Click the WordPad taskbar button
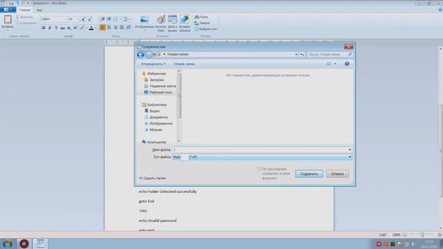 pos(40,243)
